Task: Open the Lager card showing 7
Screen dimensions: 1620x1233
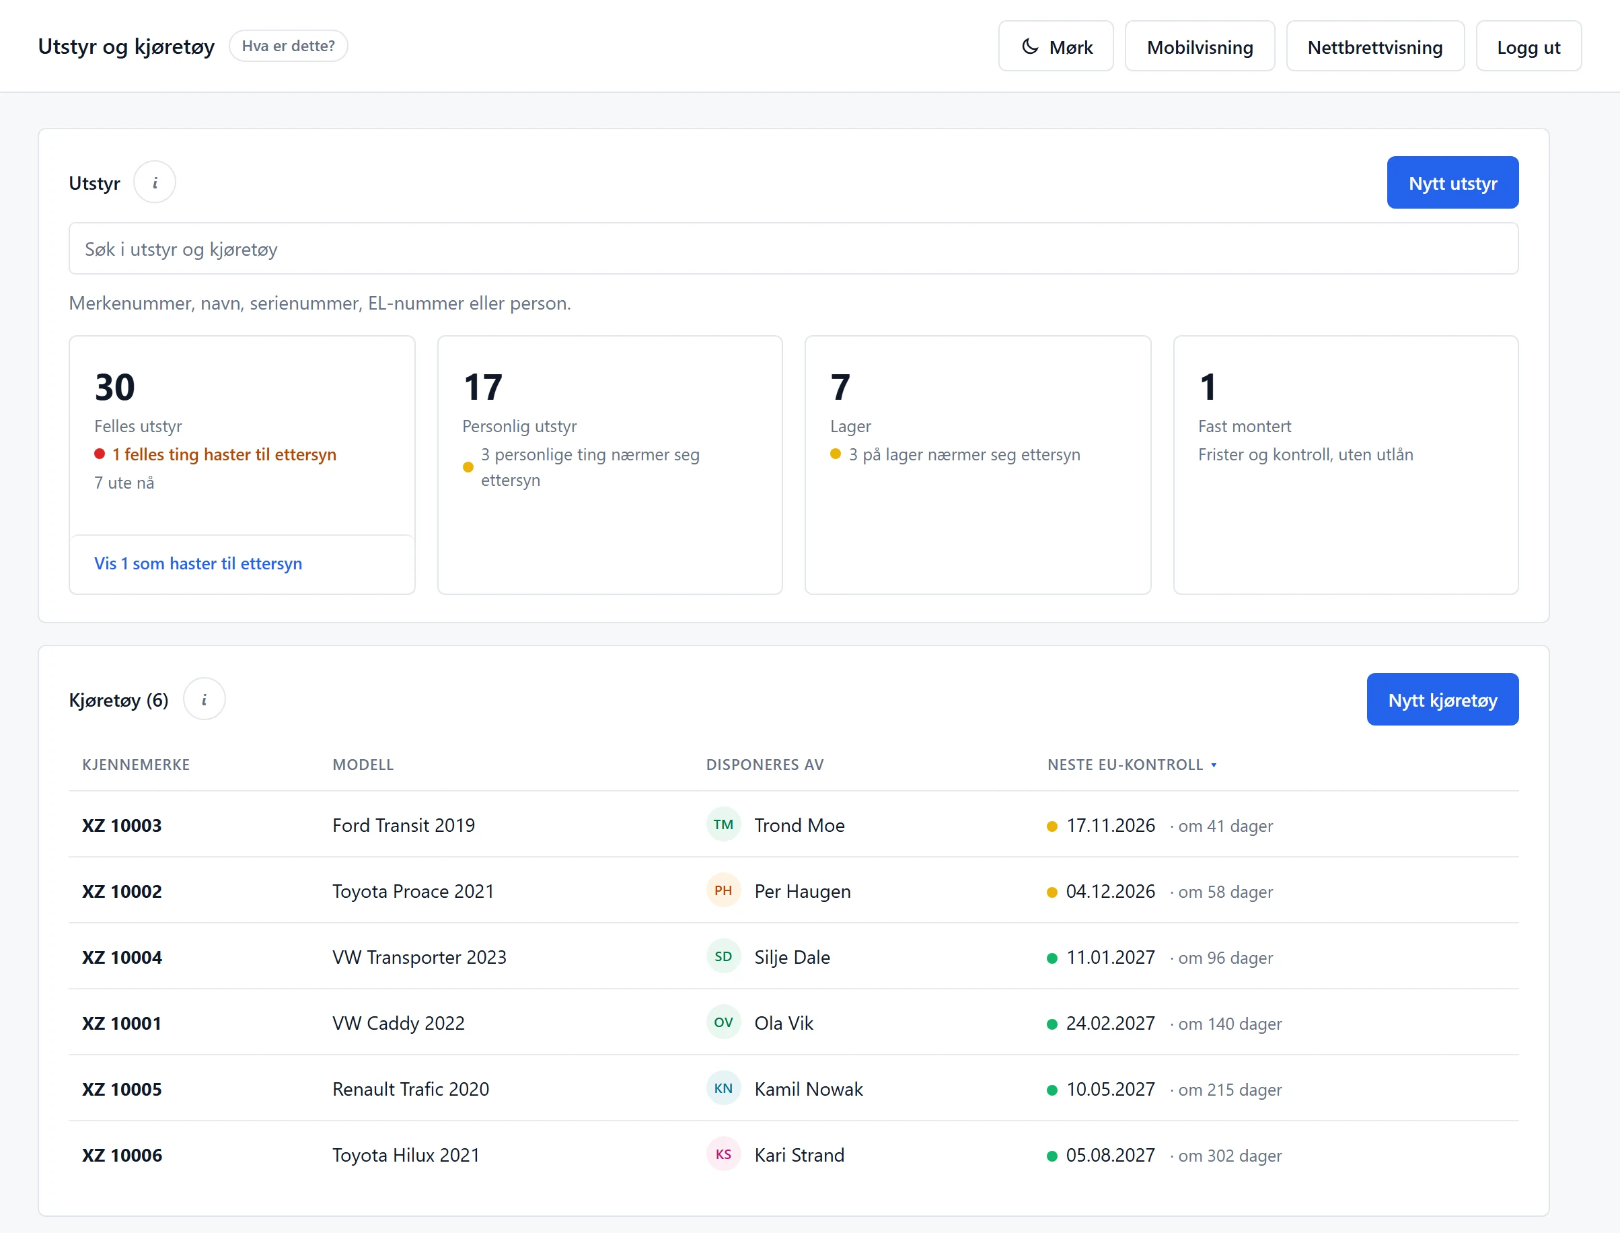Action: (978, 465)
